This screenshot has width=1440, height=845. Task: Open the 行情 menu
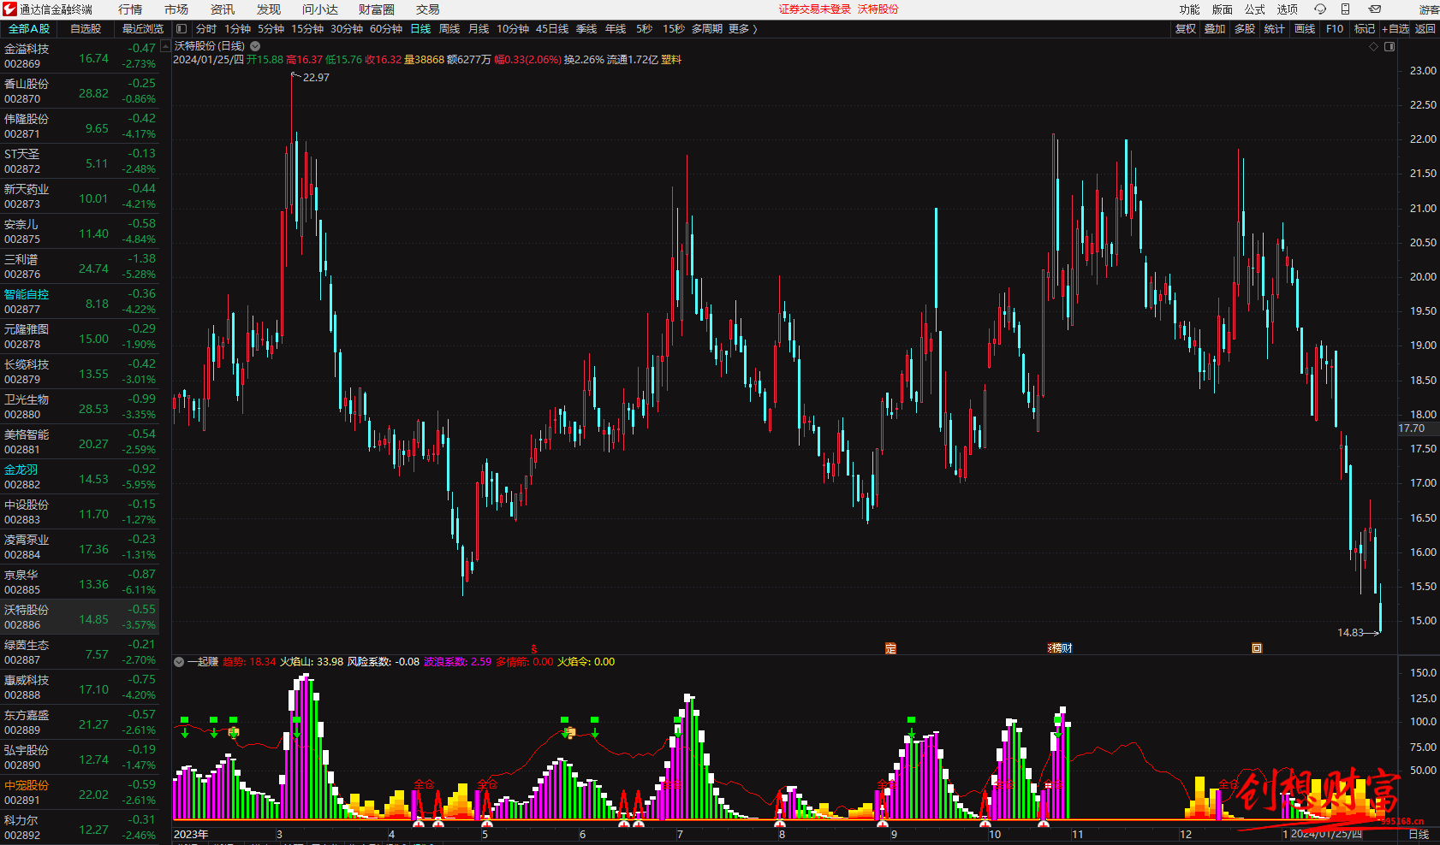pyautogui.click(x=130, y=9)
